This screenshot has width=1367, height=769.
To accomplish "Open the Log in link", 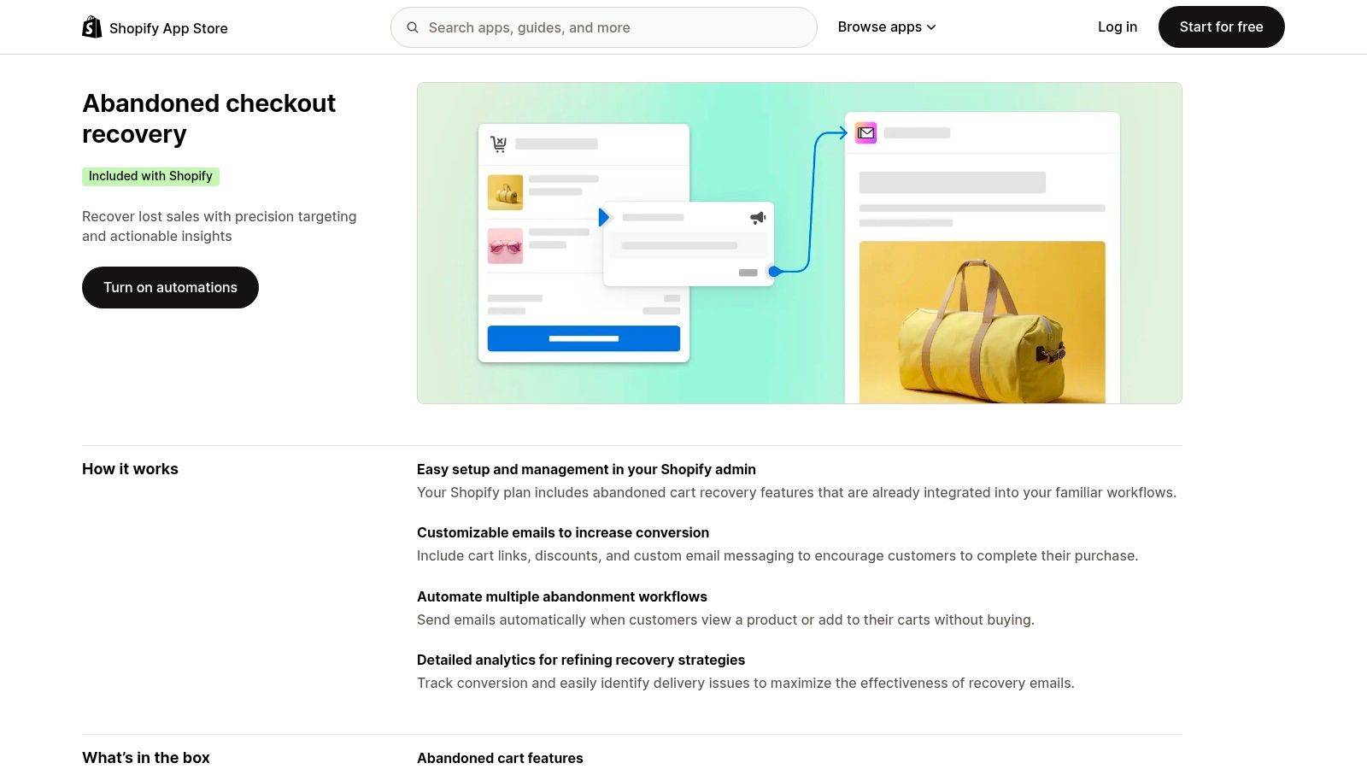I will (x=1118, y=27).
